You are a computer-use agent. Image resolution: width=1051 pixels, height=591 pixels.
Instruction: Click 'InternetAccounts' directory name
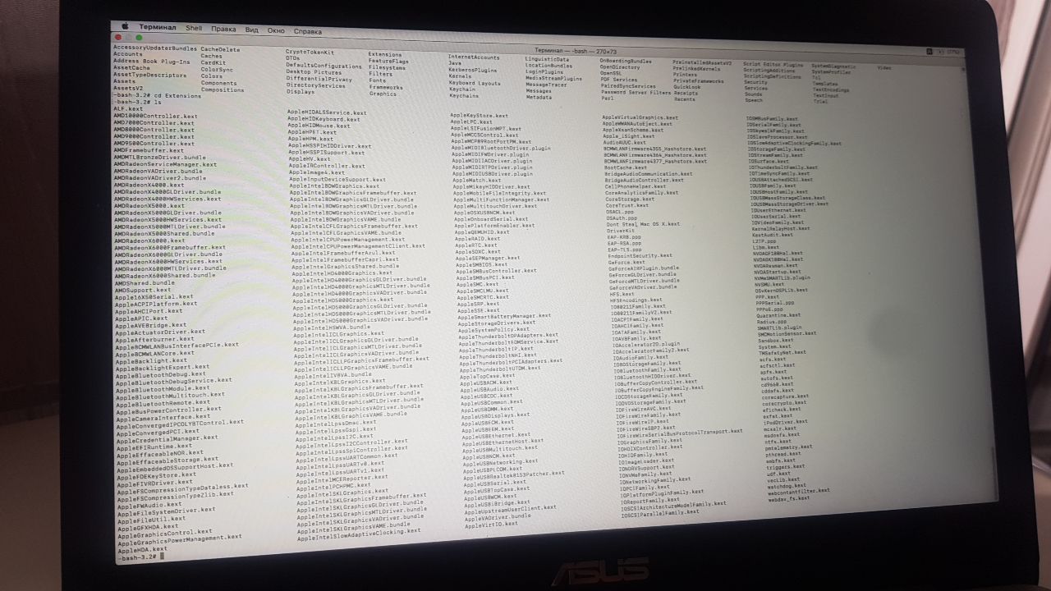474,57
